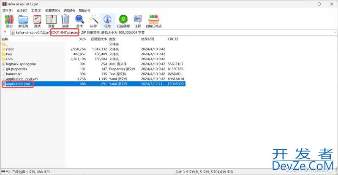Click the banner.txt file icon

[x=3, y=74]
